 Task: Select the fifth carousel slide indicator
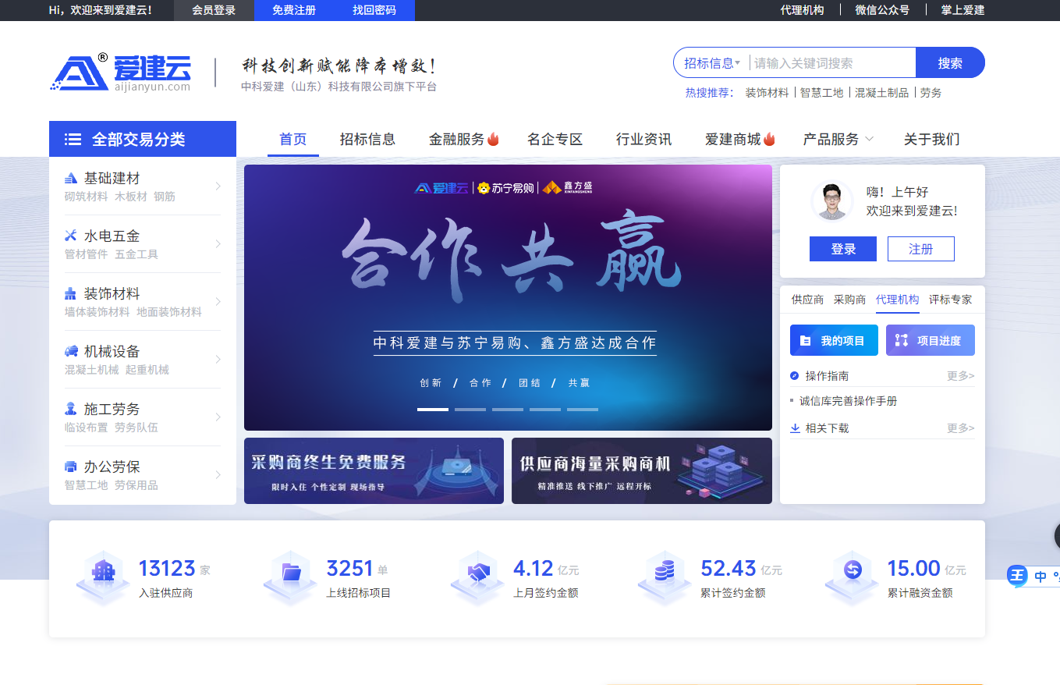[x=583, y=409]
